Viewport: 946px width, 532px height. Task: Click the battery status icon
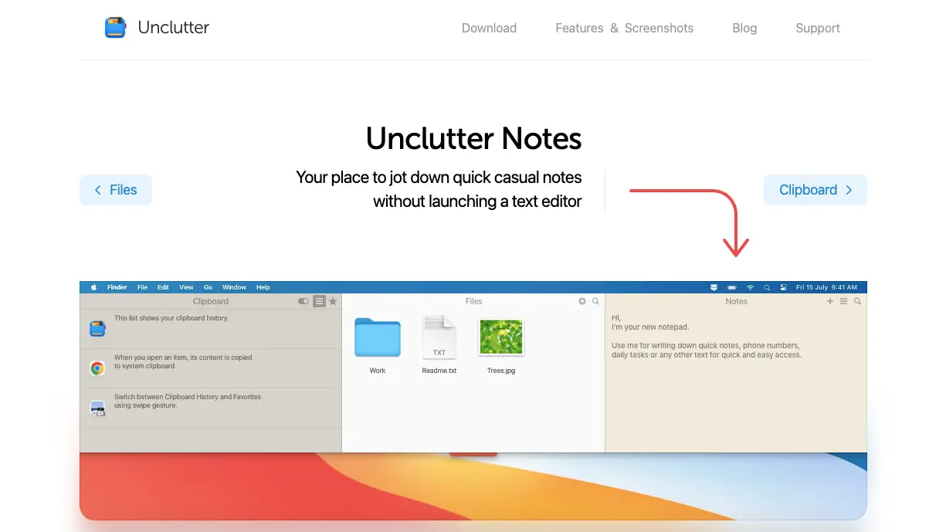click(732, 287)
